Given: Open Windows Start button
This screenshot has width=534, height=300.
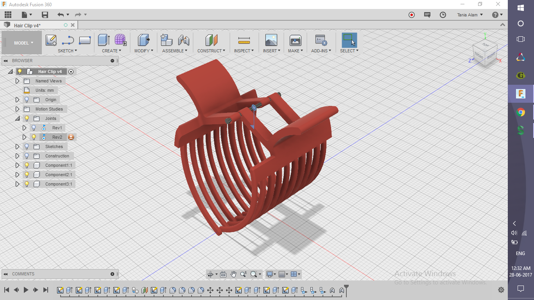Looking at the screenshot, I should [521, 8].
